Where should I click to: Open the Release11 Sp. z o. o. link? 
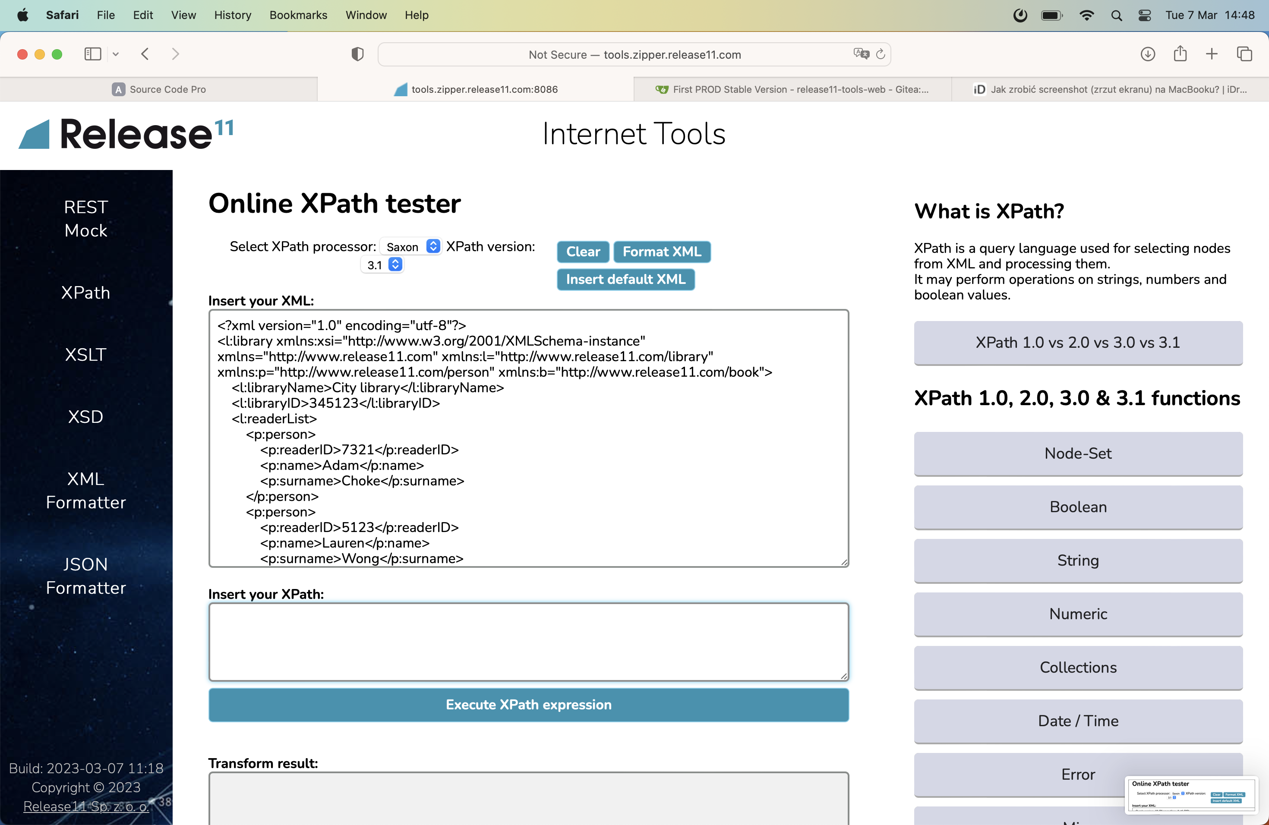click(x=86, y=806)
